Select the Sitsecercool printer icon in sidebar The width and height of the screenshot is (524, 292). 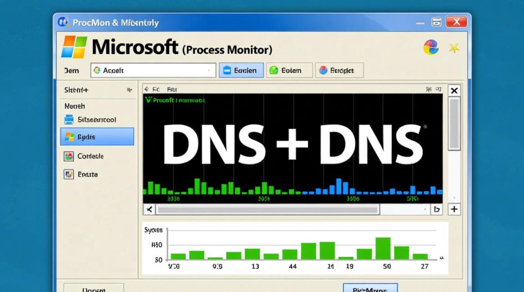click(x=69, y=120)
